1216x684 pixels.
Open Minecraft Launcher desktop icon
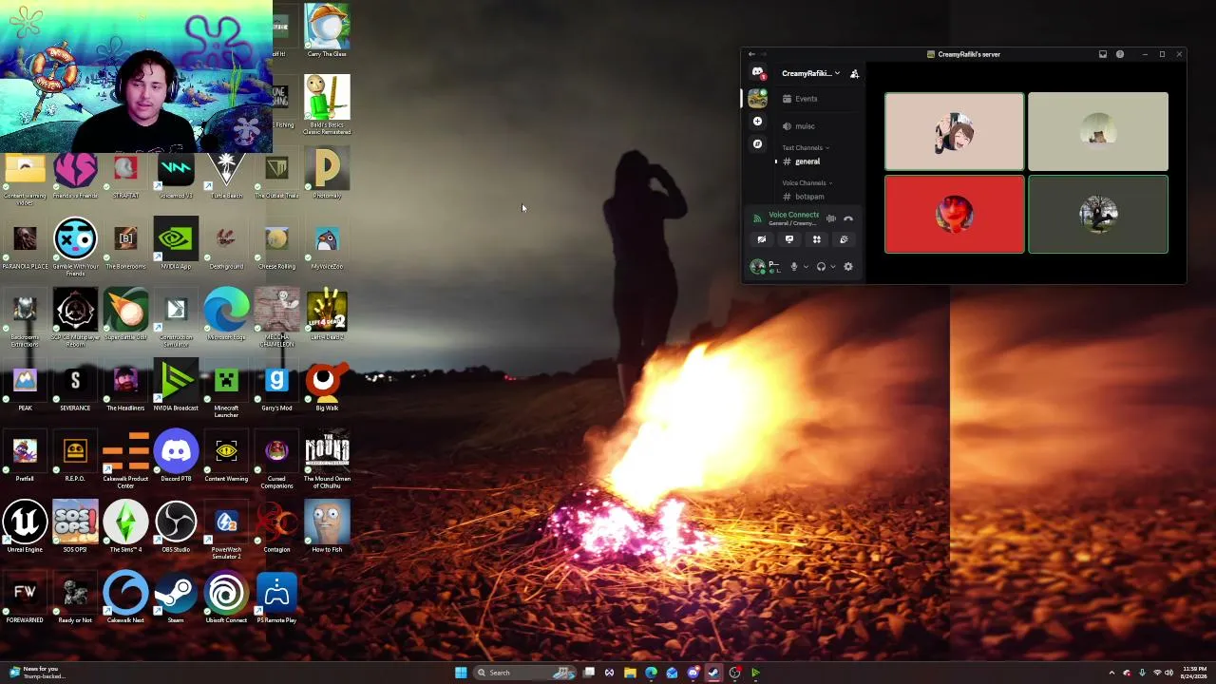pyautogui.click(x=226, y=388)
